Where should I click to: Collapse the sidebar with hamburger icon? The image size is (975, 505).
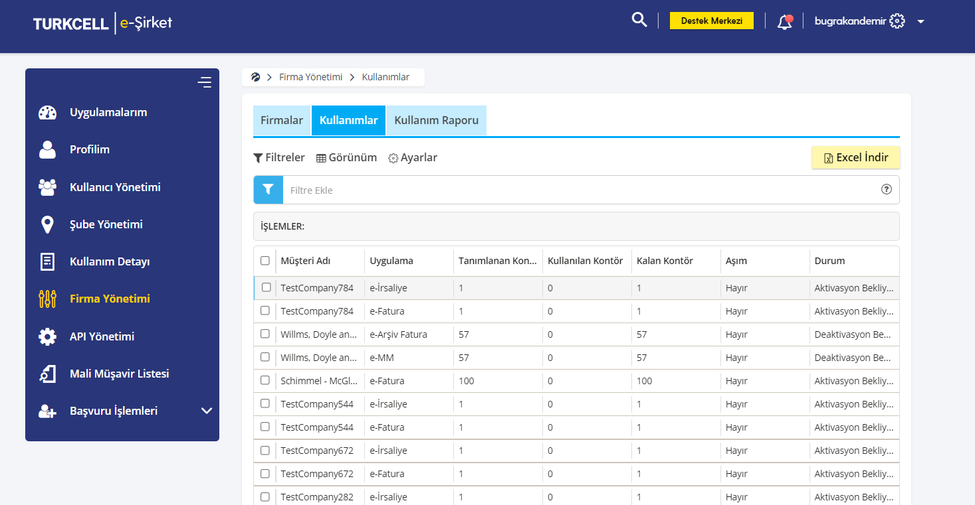click(x=205, y=82)
